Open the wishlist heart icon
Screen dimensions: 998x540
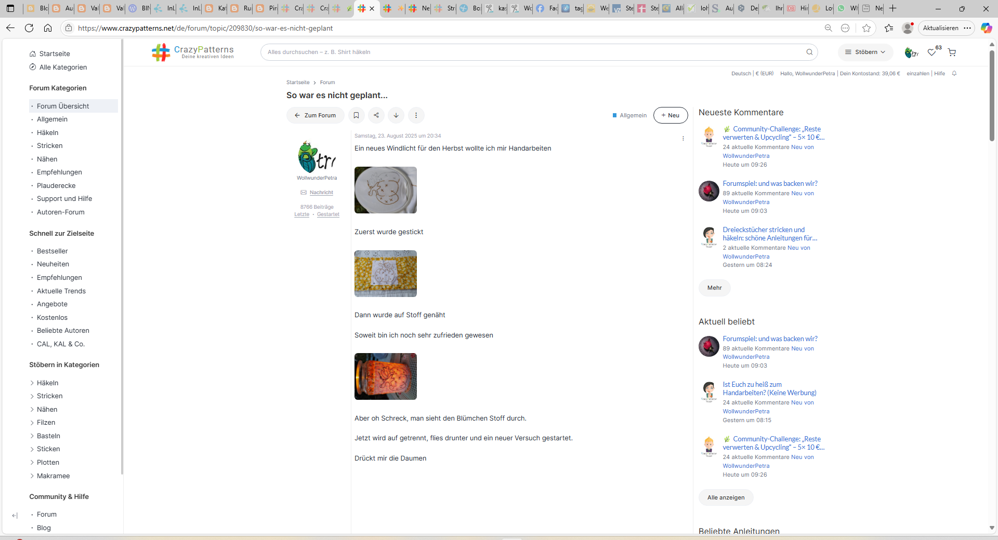point(931,52)
